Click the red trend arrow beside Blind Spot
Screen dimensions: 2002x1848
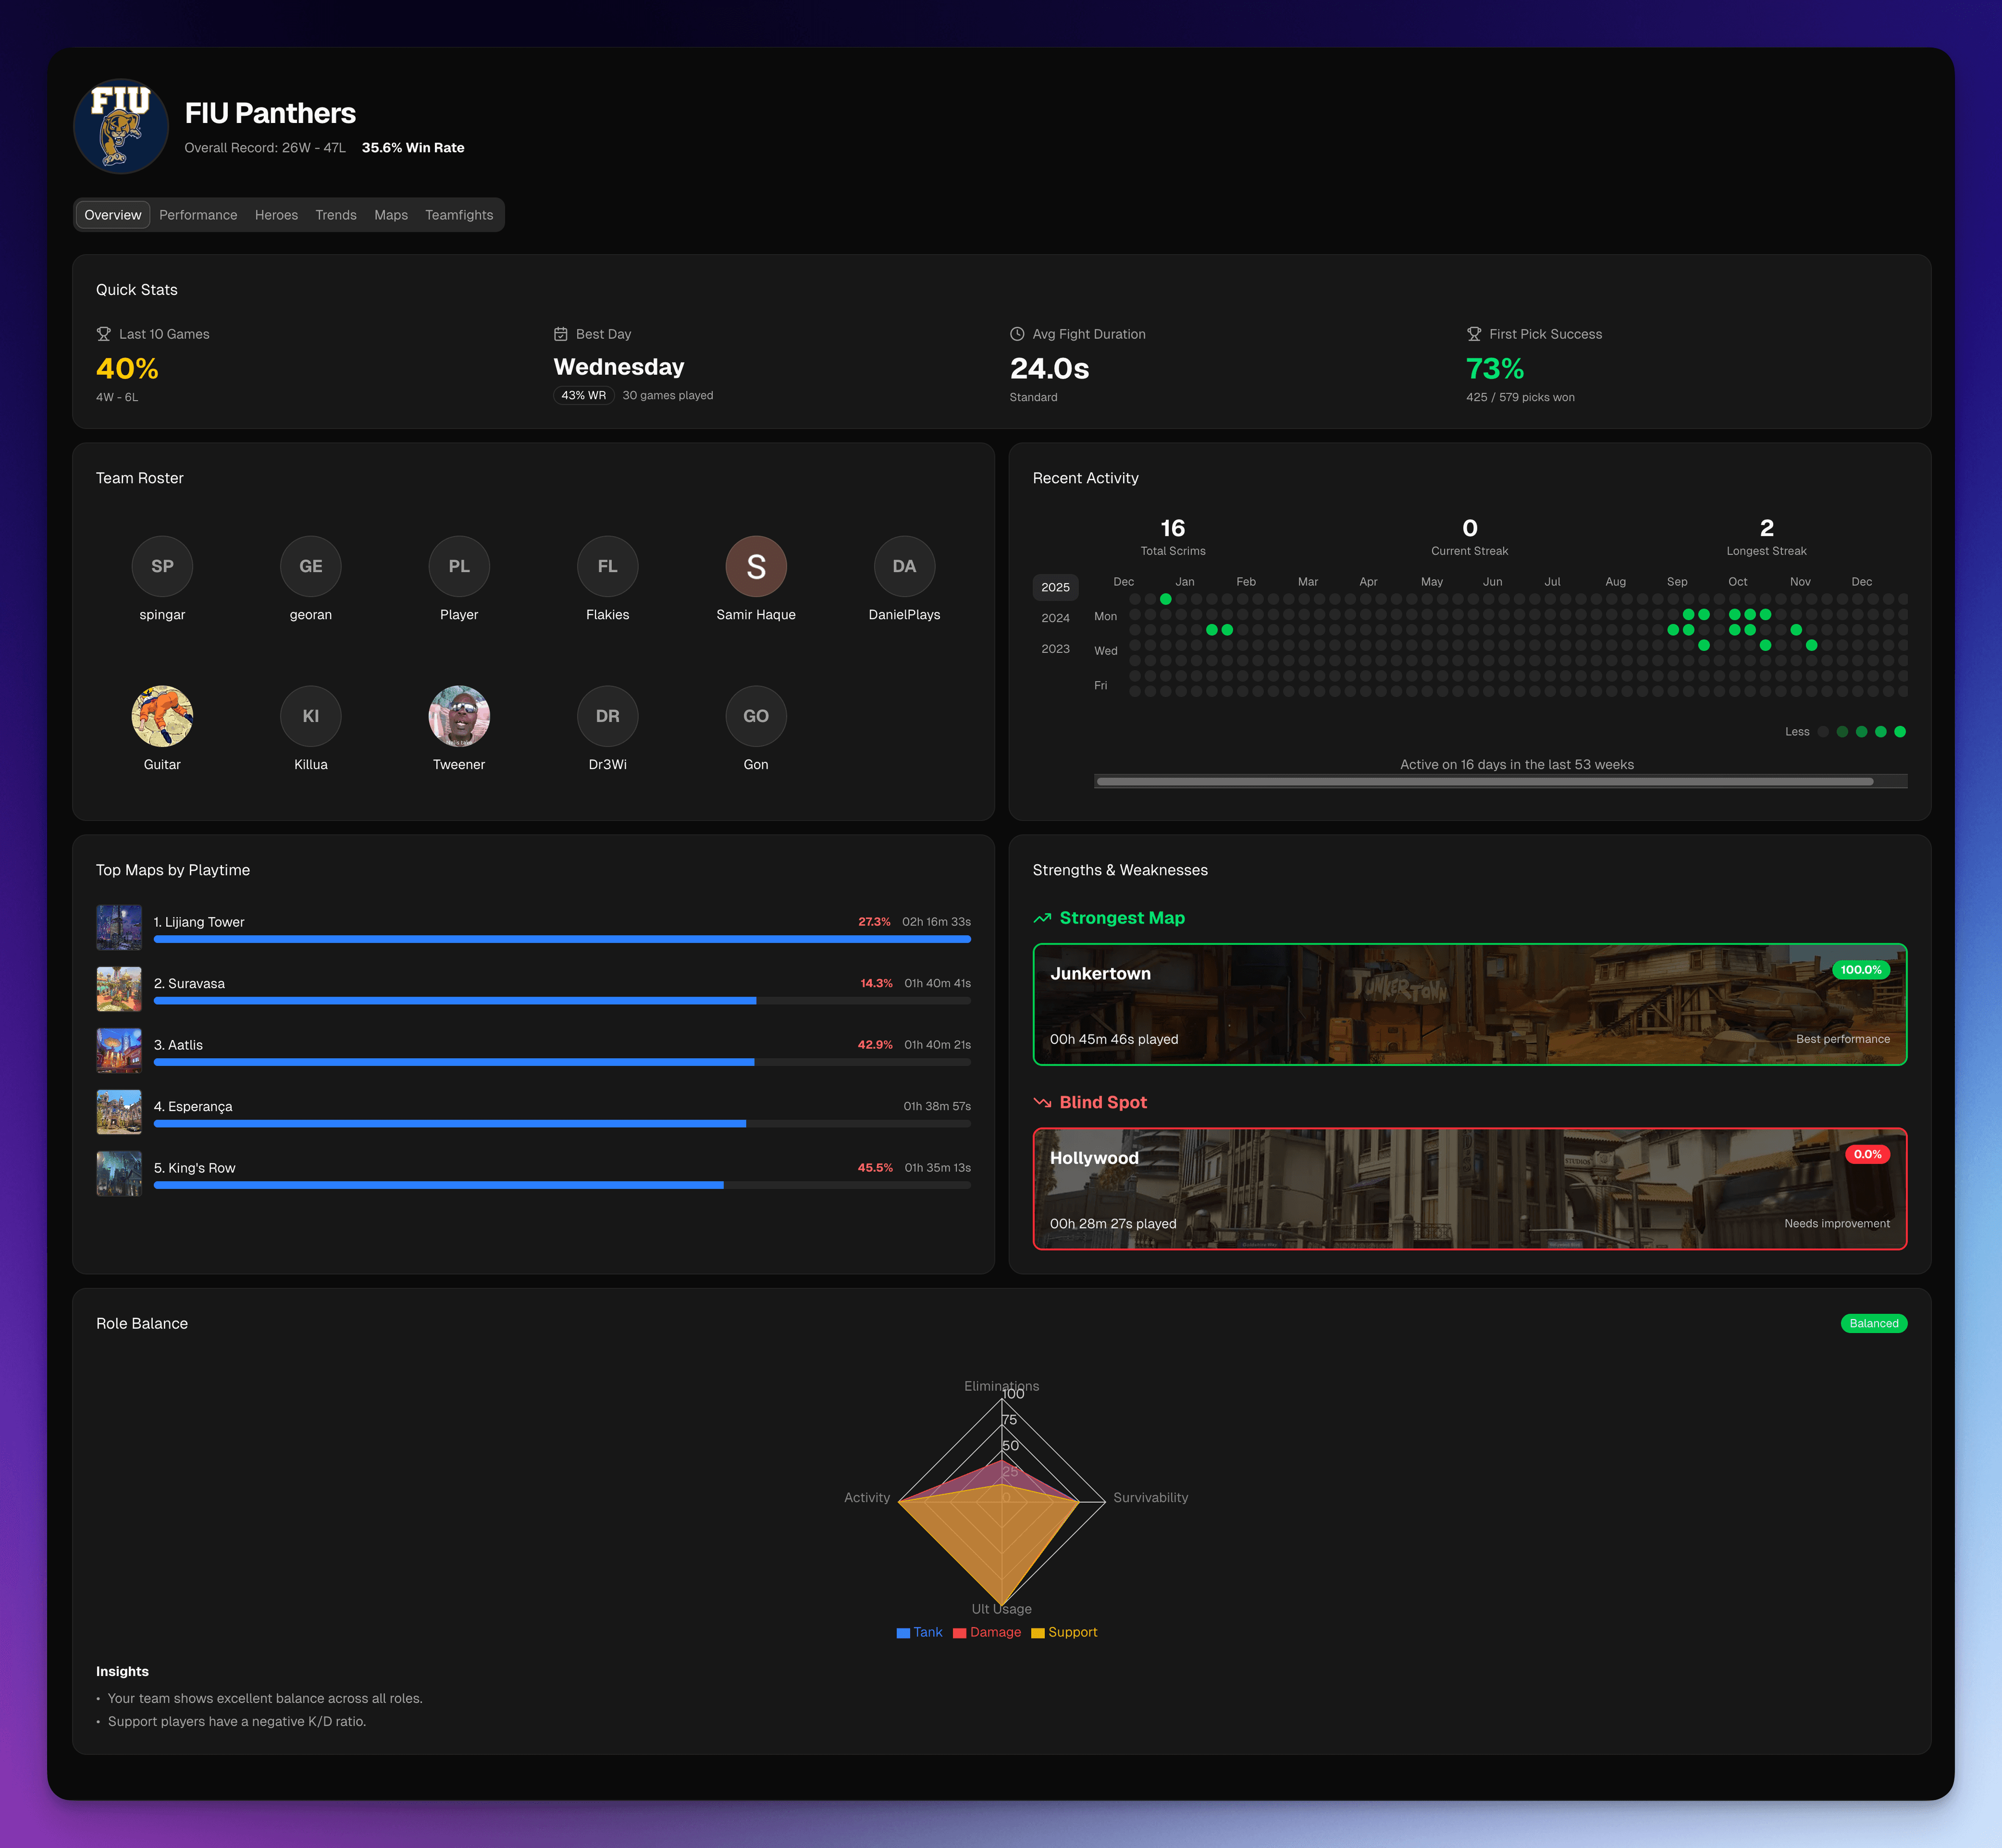[1044, 1102]
